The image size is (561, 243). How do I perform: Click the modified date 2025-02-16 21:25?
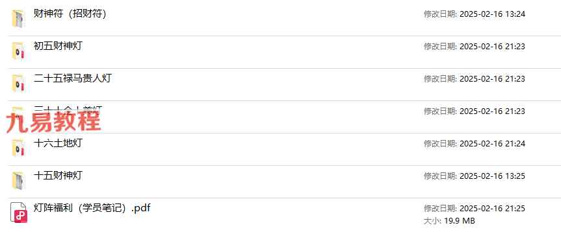(x=492, y=209)
